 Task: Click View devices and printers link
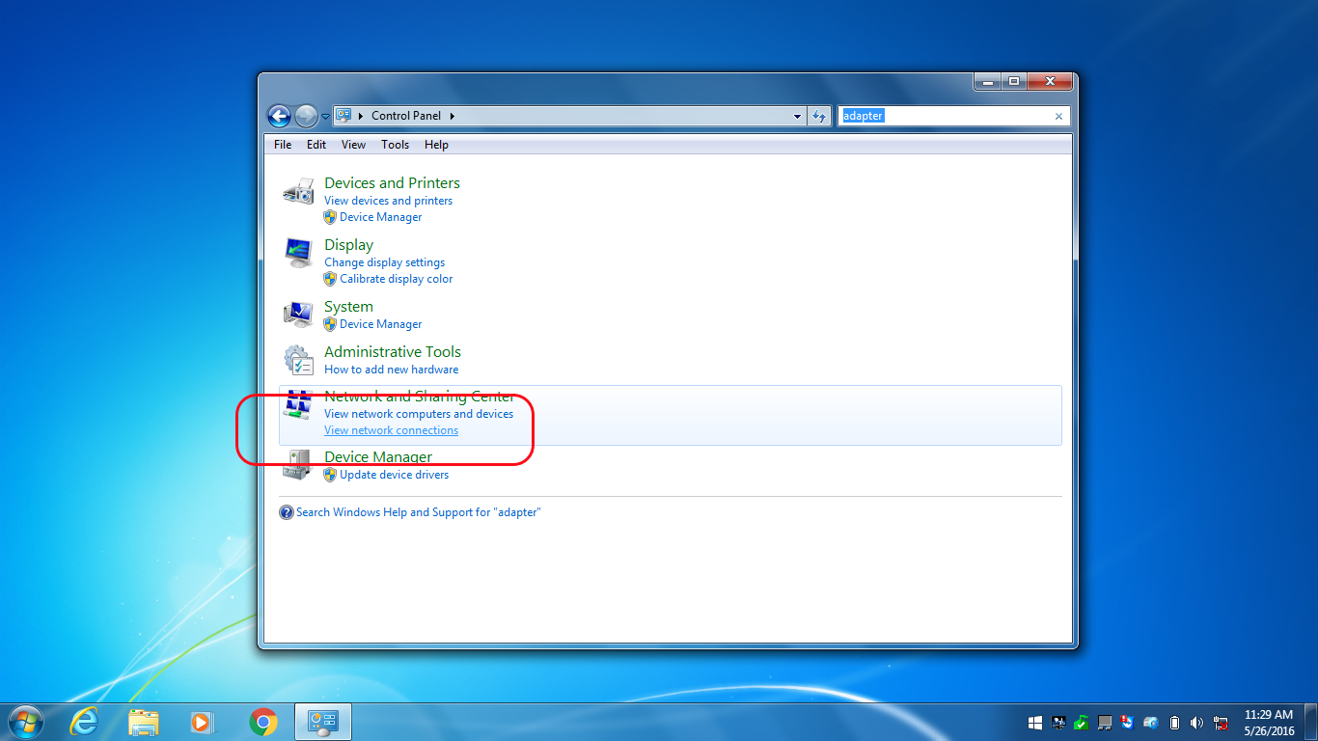point(388,201)
